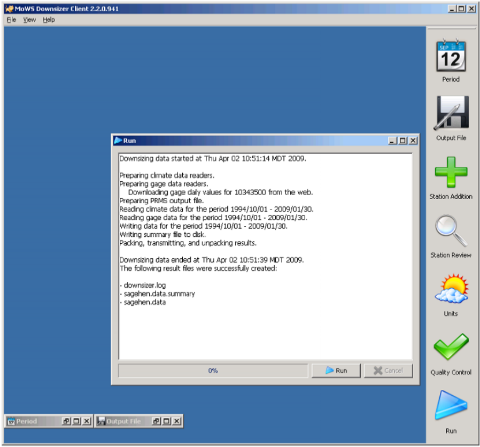Click the 0% progress bar
This screenshot has height=447, width=480.
[x=213, y=371]
